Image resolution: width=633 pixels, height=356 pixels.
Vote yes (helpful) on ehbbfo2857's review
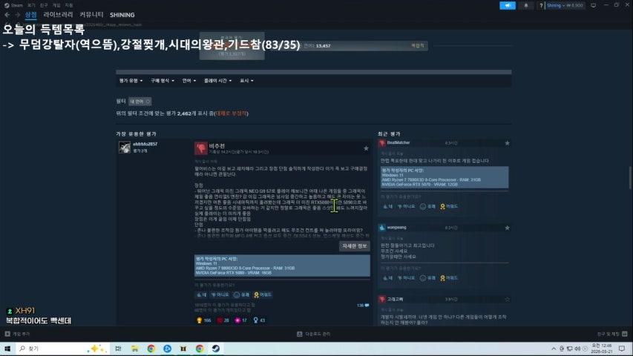coord(201,295)
